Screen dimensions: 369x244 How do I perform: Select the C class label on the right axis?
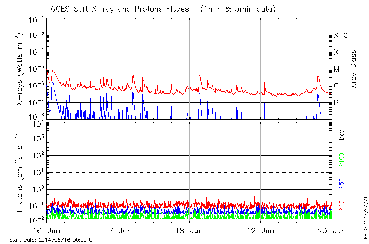pyautogui.click(x=337, y=86)
